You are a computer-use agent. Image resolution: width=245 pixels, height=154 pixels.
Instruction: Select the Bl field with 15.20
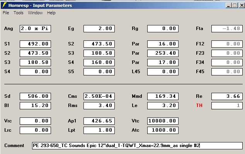coord(35,106)
